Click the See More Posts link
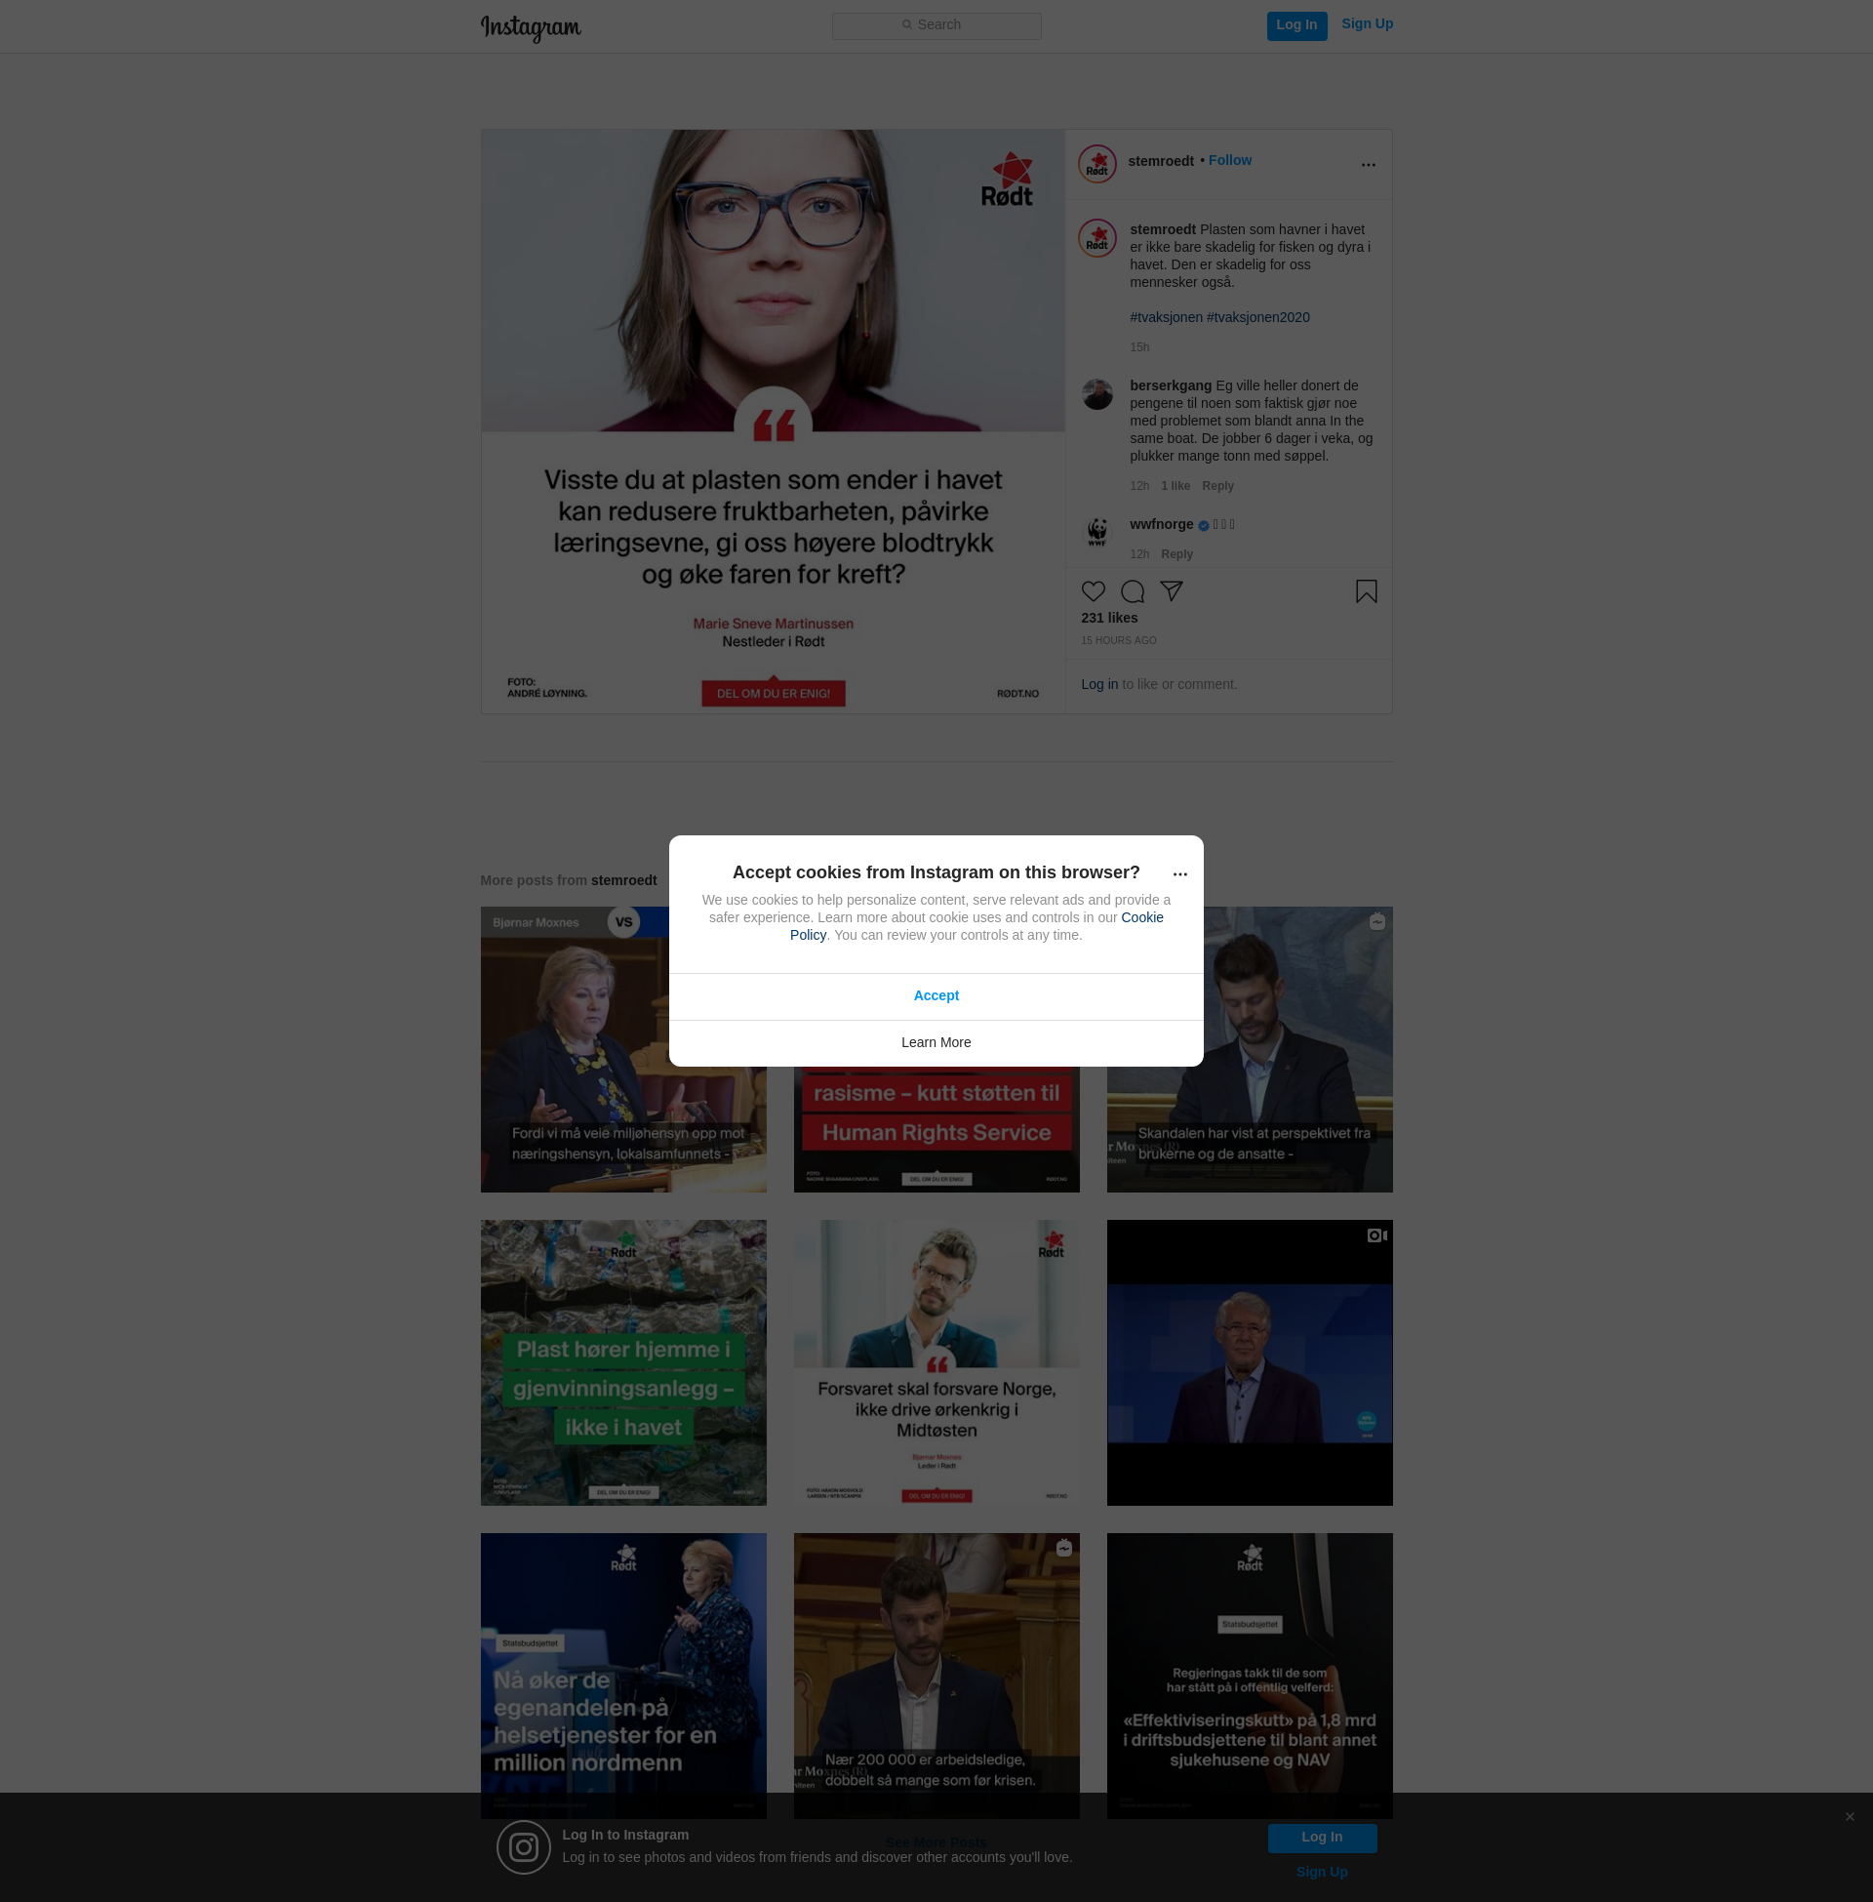This screenshot has width=1873, height=1902. pos(936,1841)
